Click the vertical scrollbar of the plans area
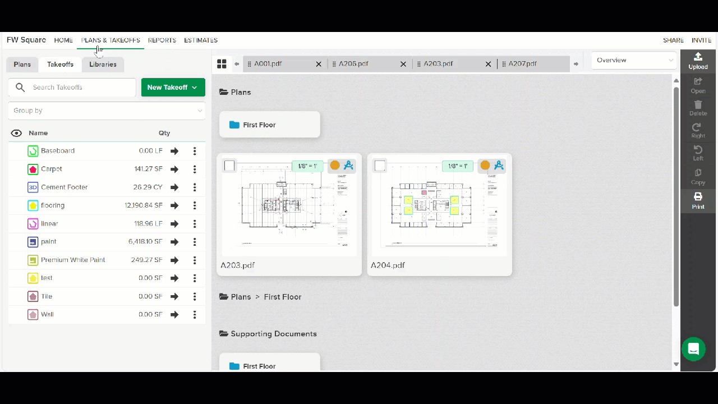 click(x=676, y=196)
